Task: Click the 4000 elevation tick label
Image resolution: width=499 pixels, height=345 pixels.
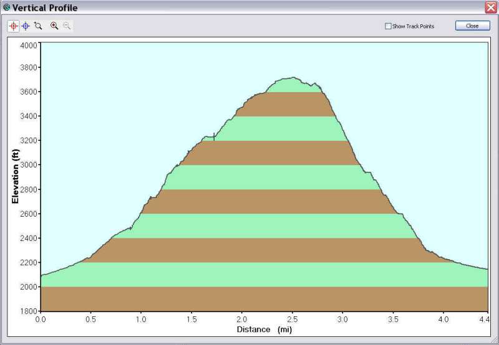Action: click(x=27, y=45)
